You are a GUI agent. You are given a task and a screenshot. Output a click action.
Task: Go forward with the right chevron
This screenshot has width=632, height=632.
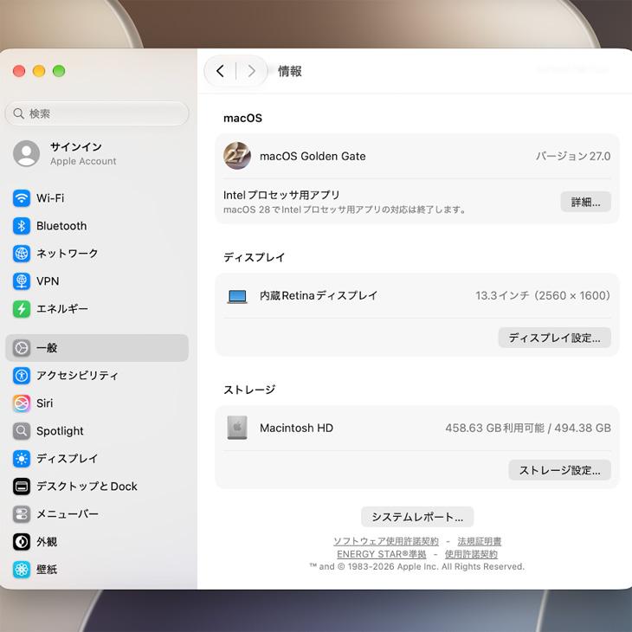pyautogui.click(x=252, y=71)
